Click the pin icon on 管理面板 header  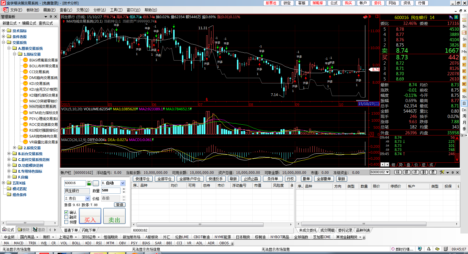(51, 17)
